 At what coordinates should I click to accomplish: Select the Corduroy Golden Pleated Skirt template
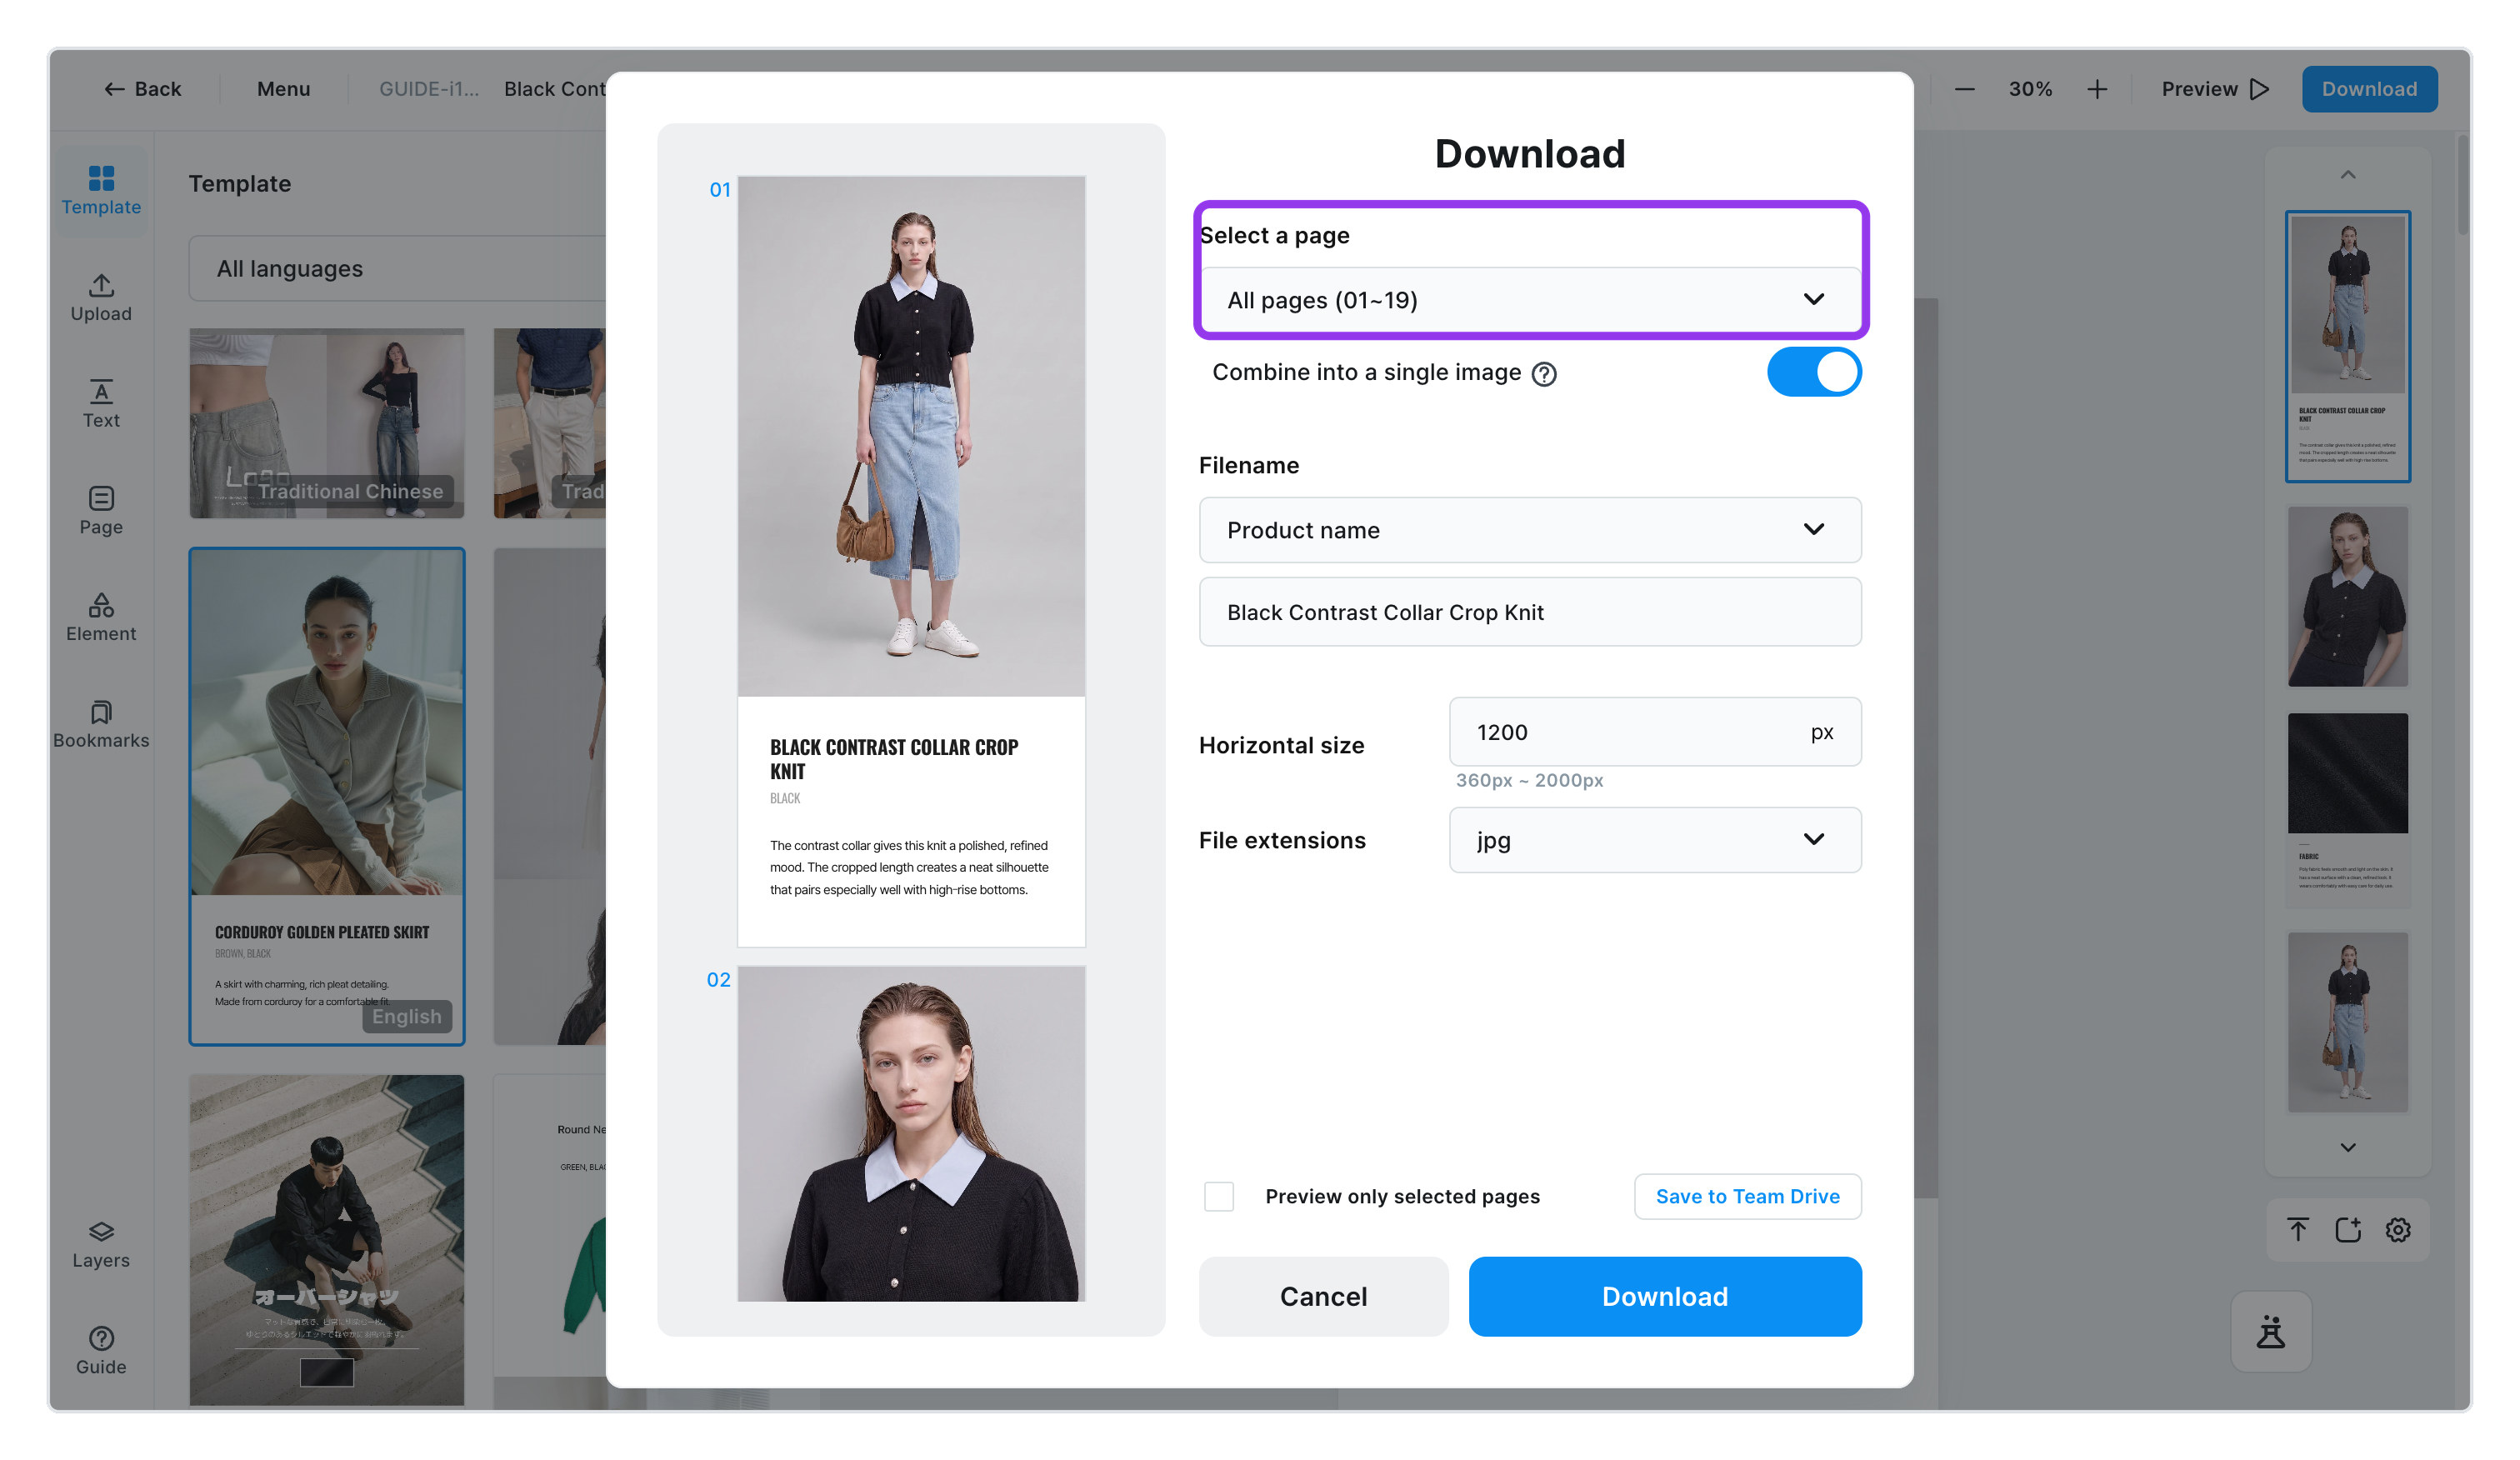(x=327, y=796)
